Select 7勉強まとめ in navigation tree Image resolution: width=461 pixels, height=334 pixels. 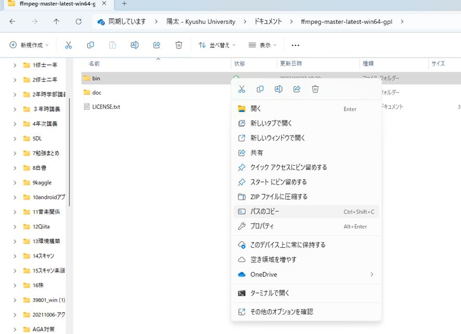(x=46, y=153)
